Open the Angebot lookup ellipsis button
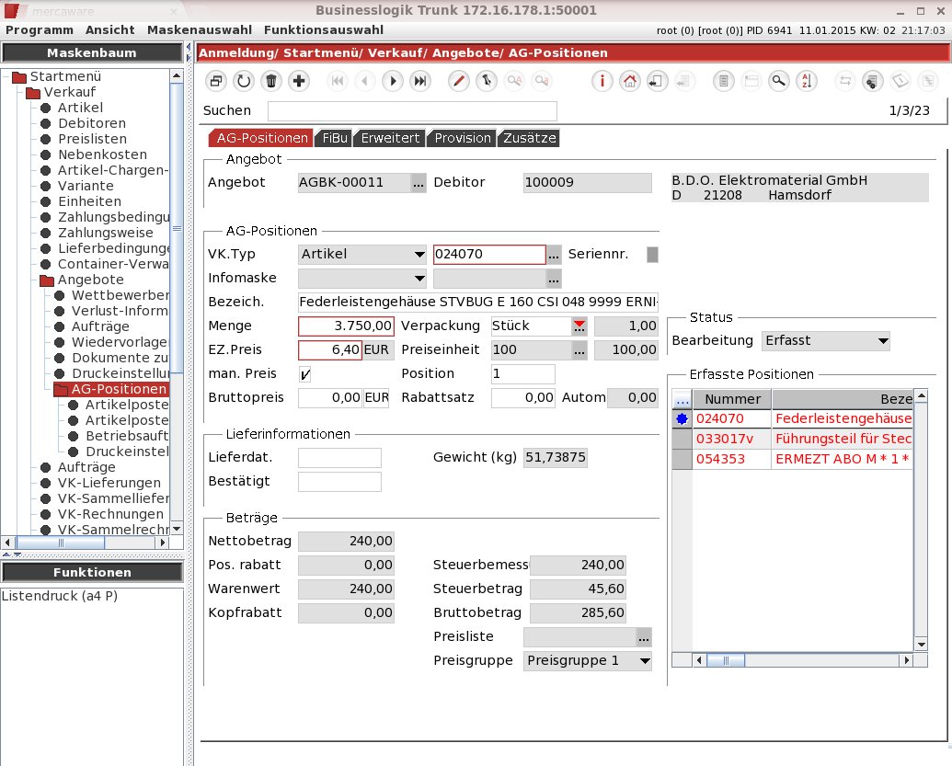 [419, 183]
